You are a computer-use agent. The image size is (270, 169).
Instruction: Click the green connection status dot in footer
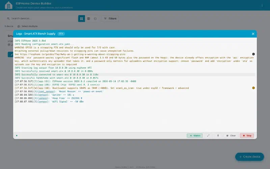[x=17, y=136]
